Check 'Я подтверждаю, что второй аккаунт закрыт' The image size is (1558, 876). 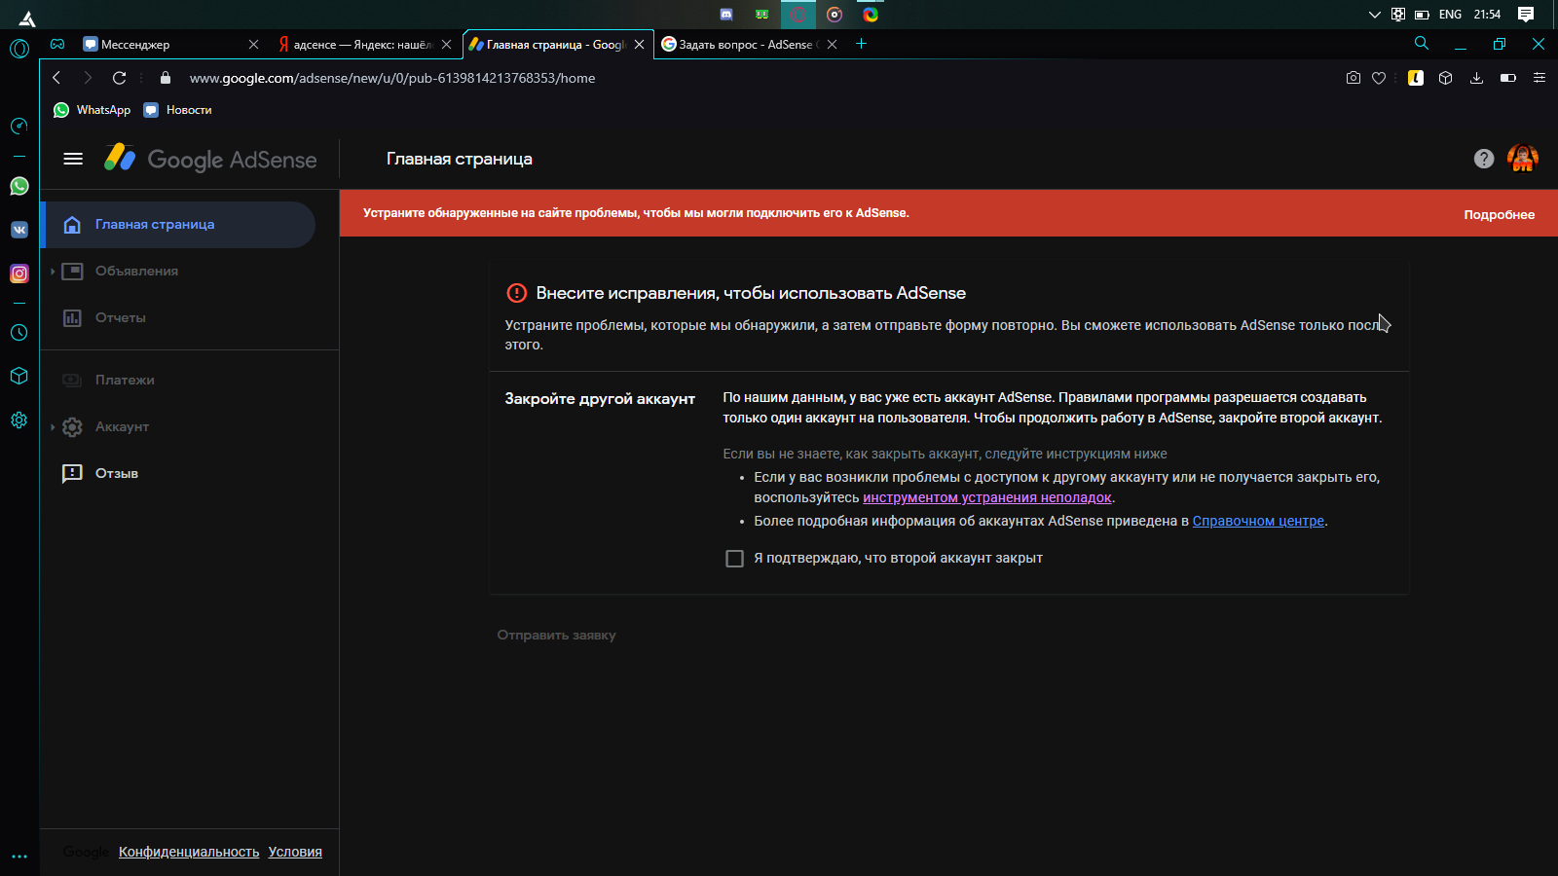(735, 559)
